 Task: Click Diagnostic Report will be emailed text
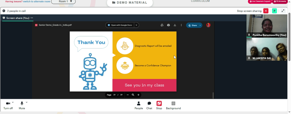[153, 46]
